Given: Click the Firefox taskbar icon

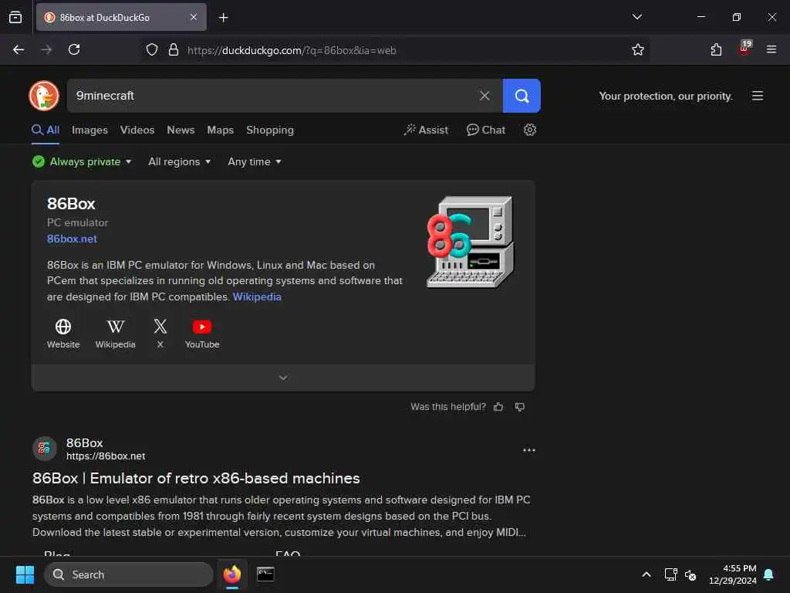Looking at the screenshot, I should pyautogui.click(x=232, y=574).
